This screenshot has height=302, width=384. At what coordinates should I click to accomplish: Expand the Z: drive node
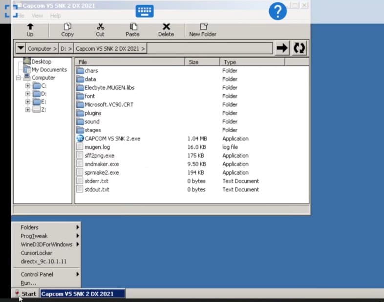[28, 110]
